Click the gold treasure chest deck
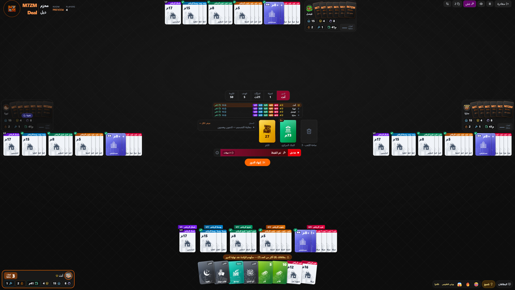Viewport: 515px width, 290px height. pos(267,131)
